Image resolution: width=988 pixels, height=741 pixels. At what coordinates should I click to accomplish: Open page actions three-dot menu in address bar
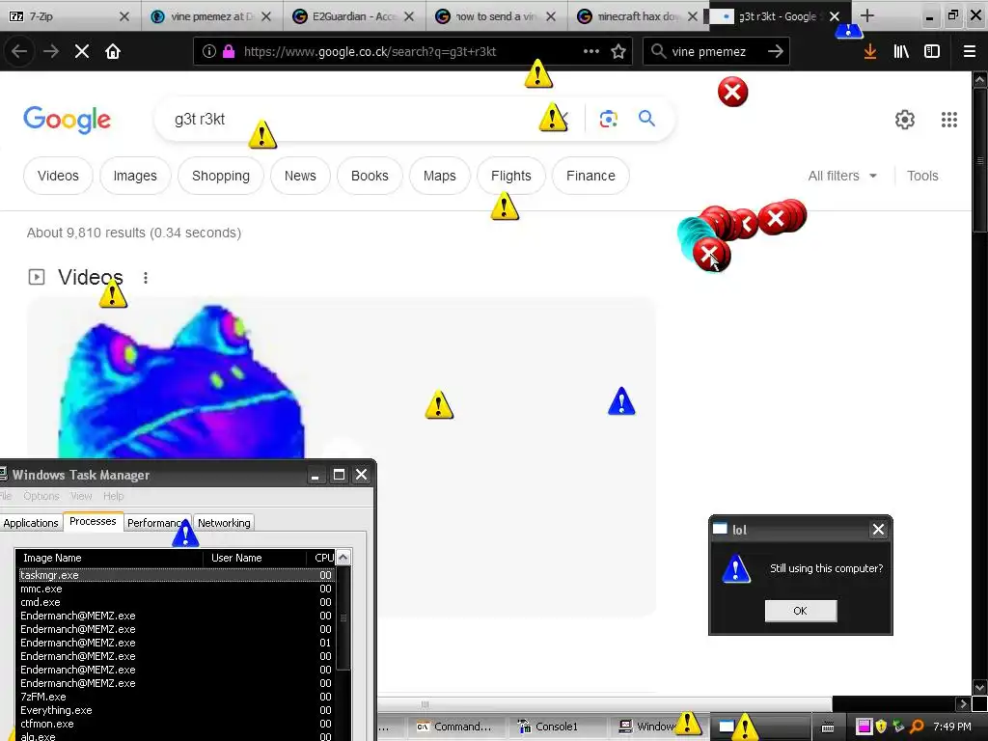pyautogui.click(x=591, y=52)
